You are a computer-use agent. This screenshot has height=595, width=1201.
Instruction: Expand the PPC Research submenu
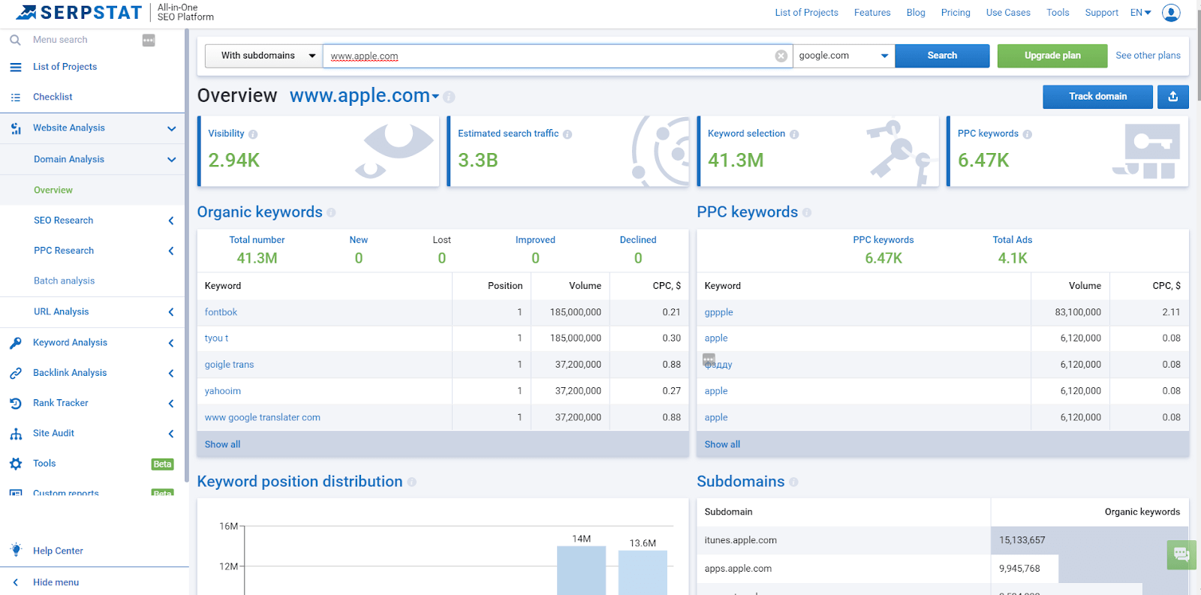click(171, 251)
